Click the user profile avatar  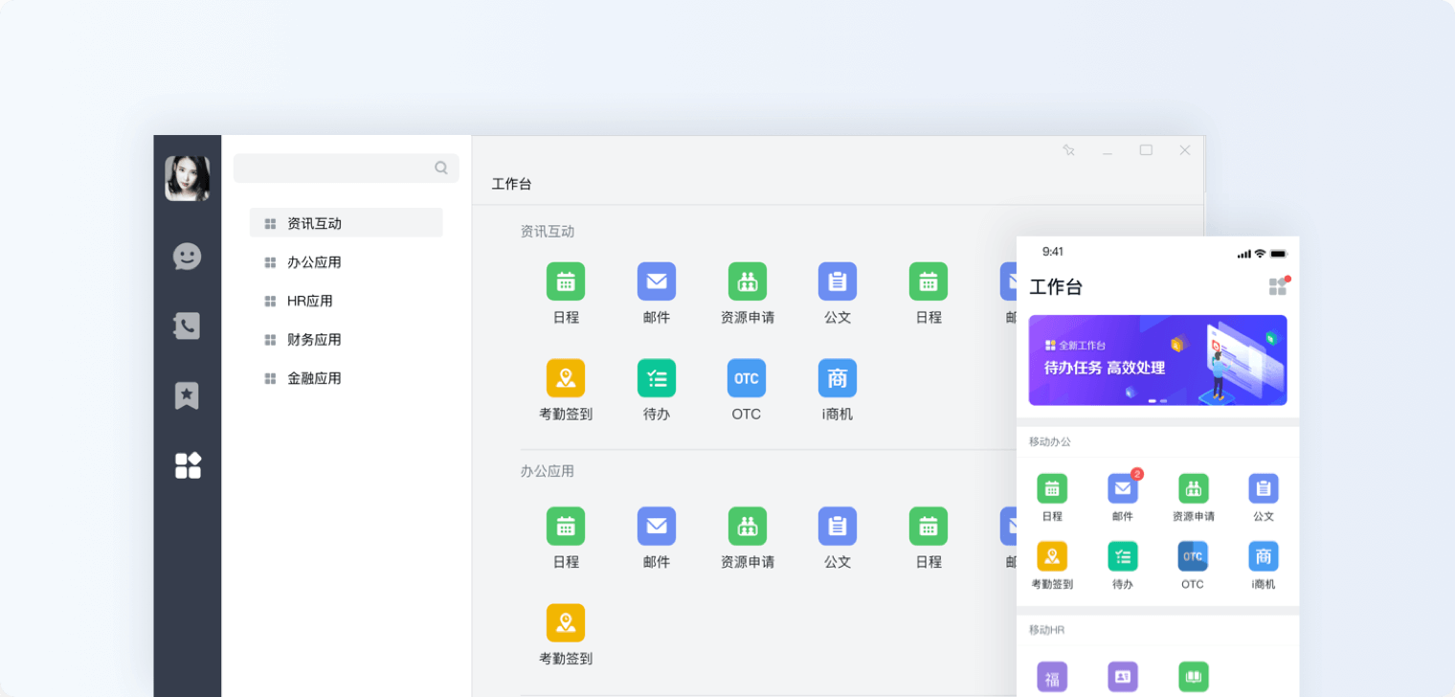[187, 178]
